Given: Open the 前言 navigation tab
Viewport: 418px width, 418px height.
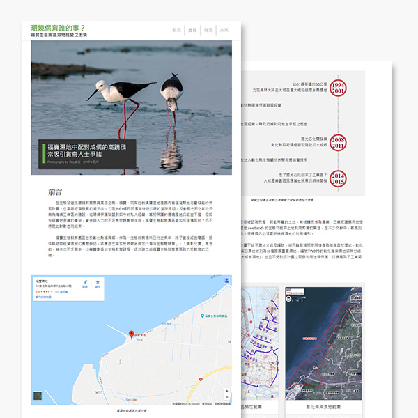Looking at the screenshot, I should tap(176, 31).
